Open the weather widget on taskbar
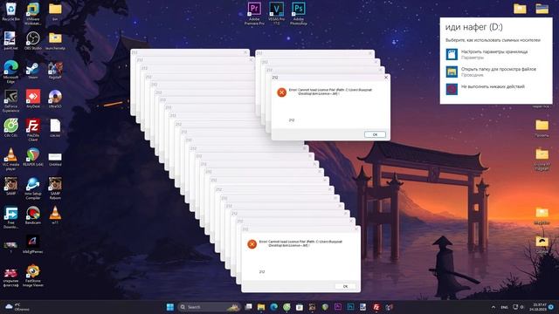This screenshot has height=314, width=559. [x=17, y=307]
